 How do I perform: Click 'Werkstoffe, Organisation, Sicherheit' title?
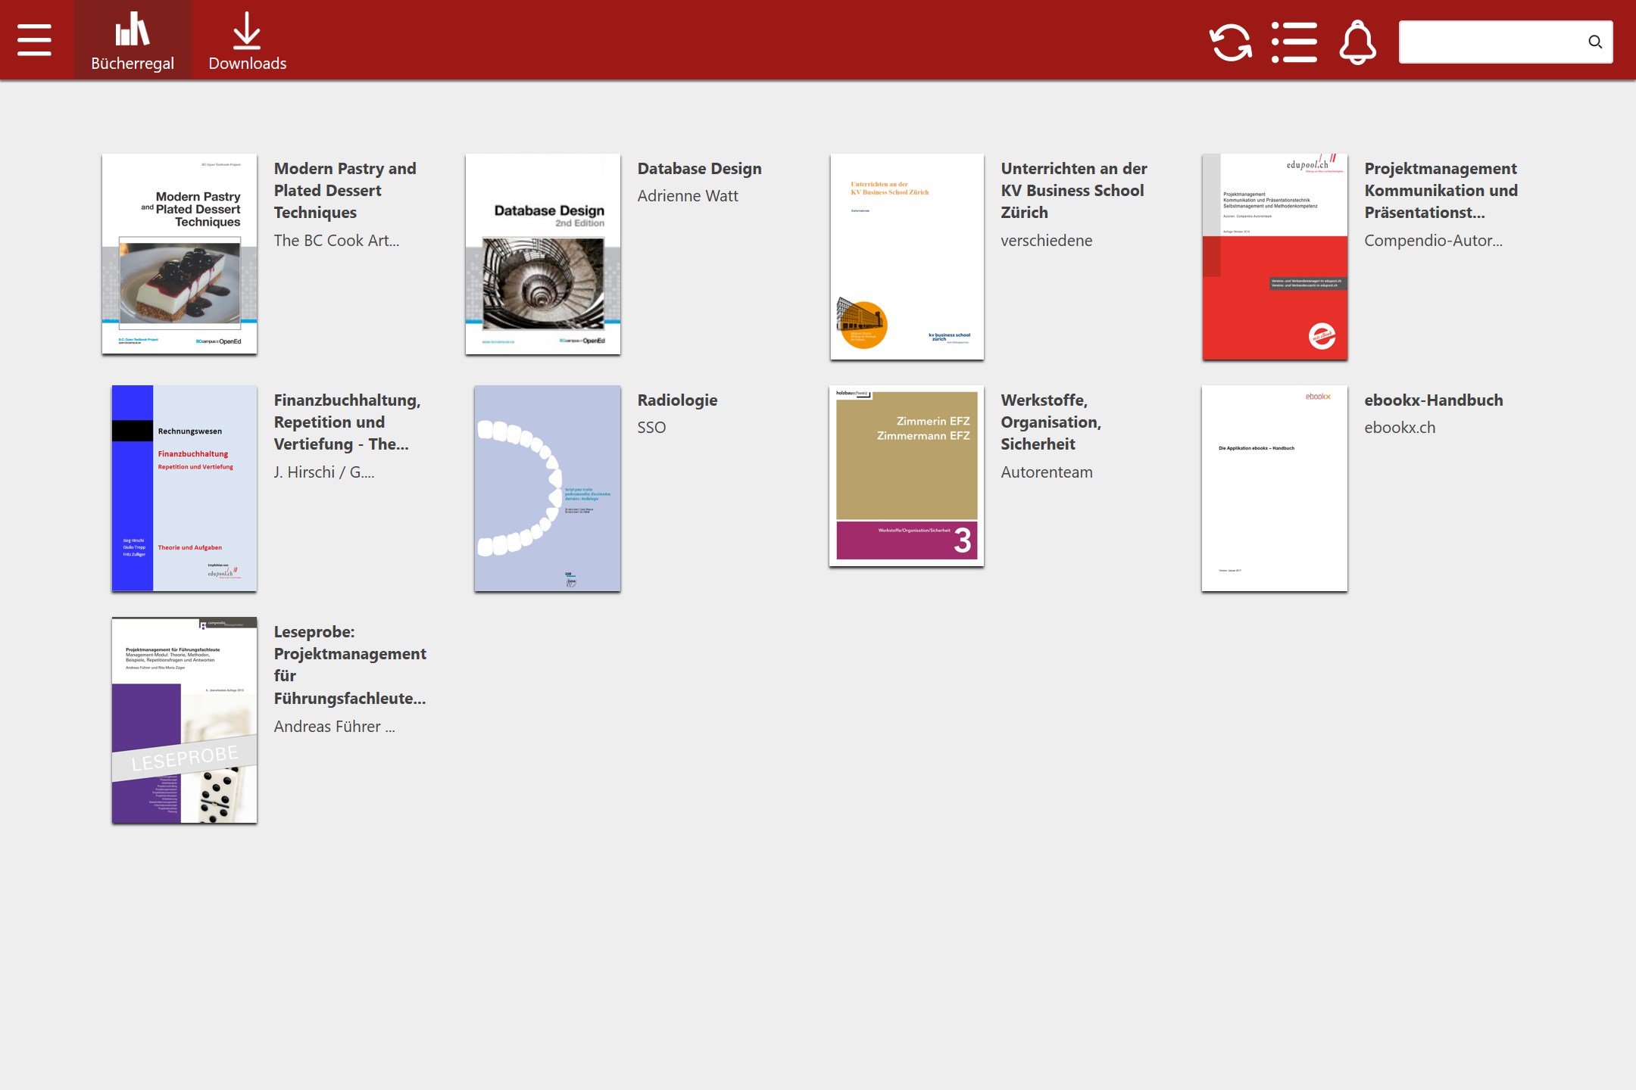[1051, 422]
